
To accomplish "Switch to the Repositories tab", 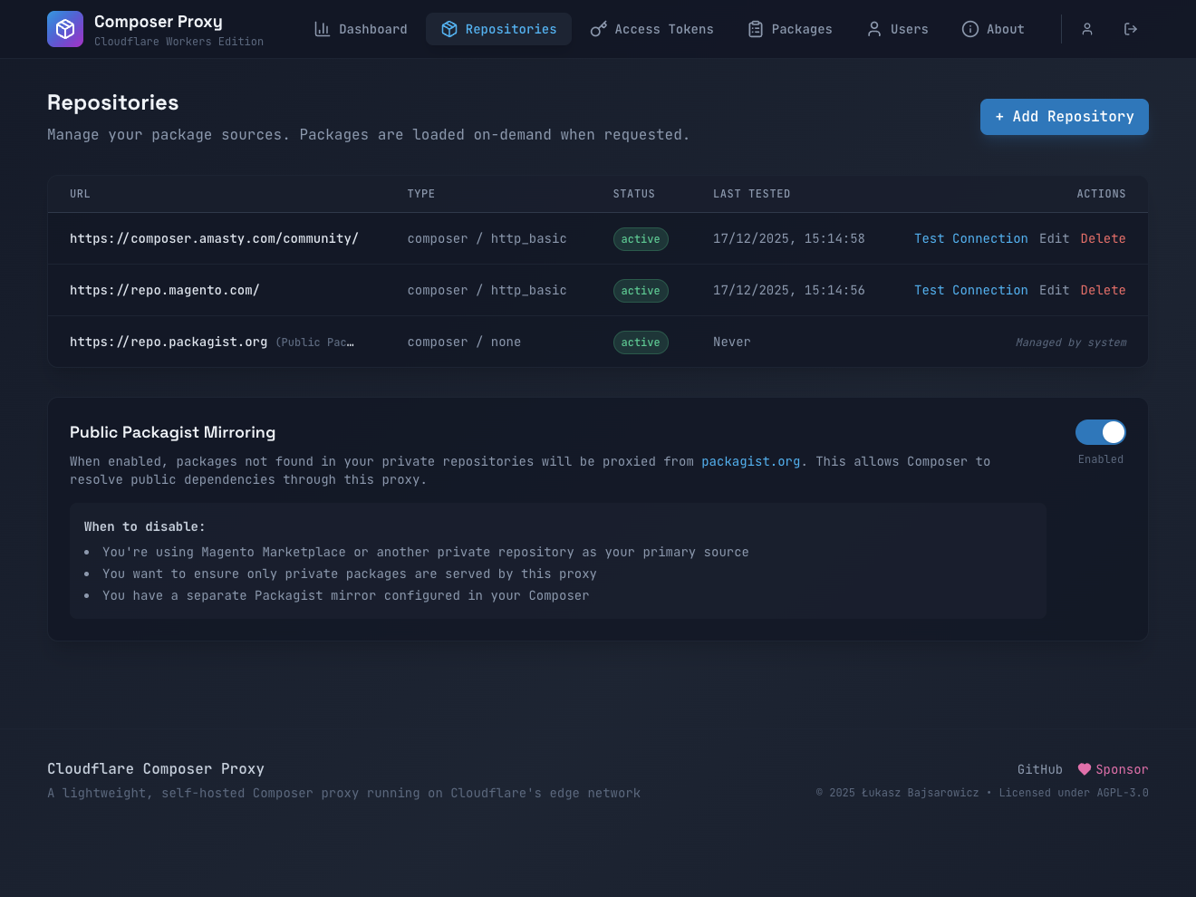I will coord(498,29).
